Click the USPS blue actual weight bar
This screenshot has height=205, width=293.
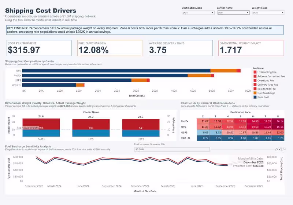point(141,133)
